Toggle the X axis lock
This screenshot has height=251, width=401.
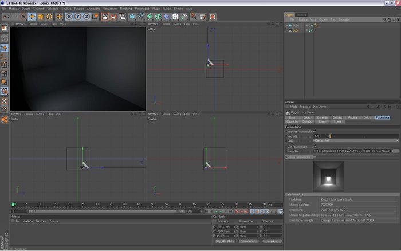(x=69, y=17)
